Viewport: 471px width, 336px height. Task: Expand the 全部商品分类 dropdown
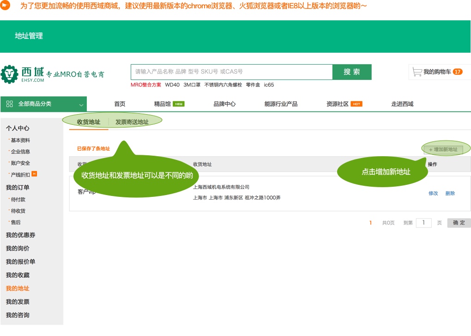tap(81, 104)
